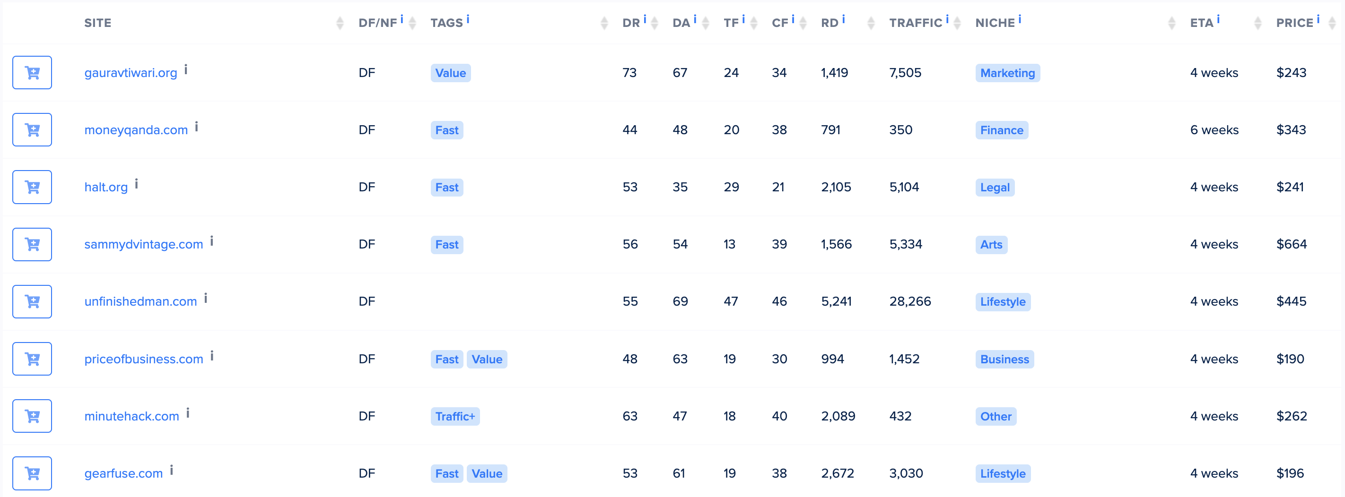Select Value tag on priceofbusiness.com row
Image resolution: width=1345 pixels, height=497 pixels.
tap(486, 359)
